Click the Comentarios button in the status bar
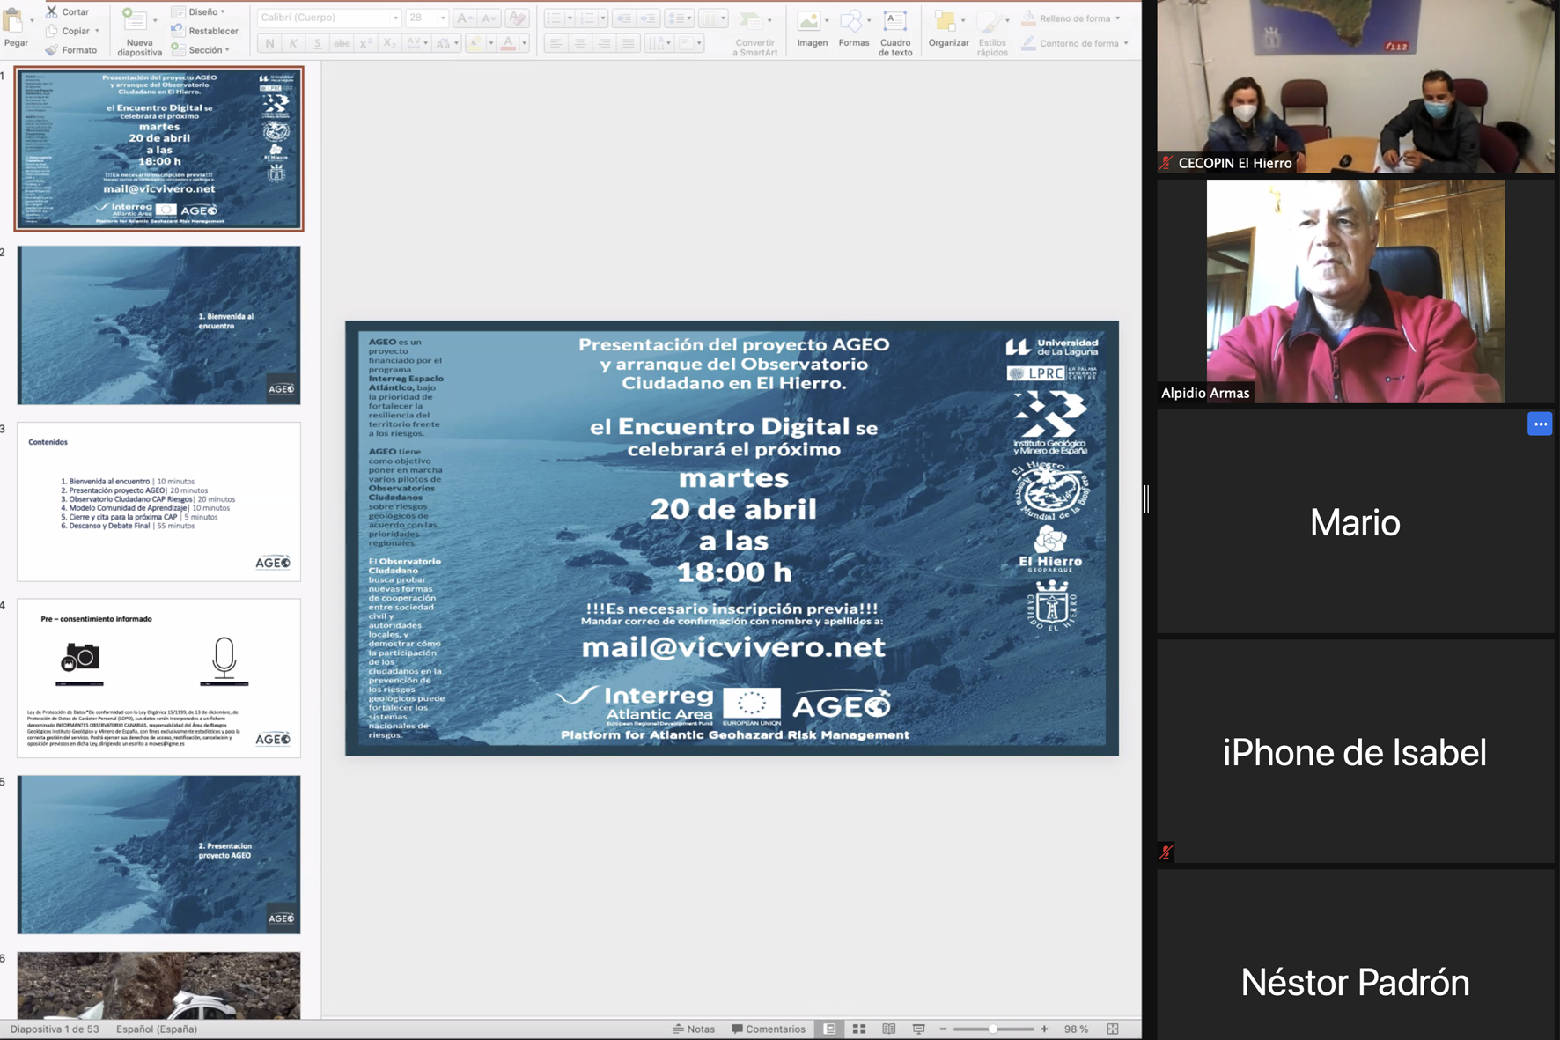Viewport: 1560px width, 1040px height. tap(769, 1029)
